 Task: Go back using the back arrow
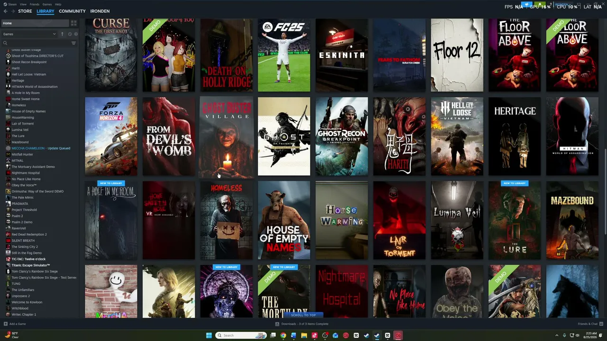click(5, 11)
